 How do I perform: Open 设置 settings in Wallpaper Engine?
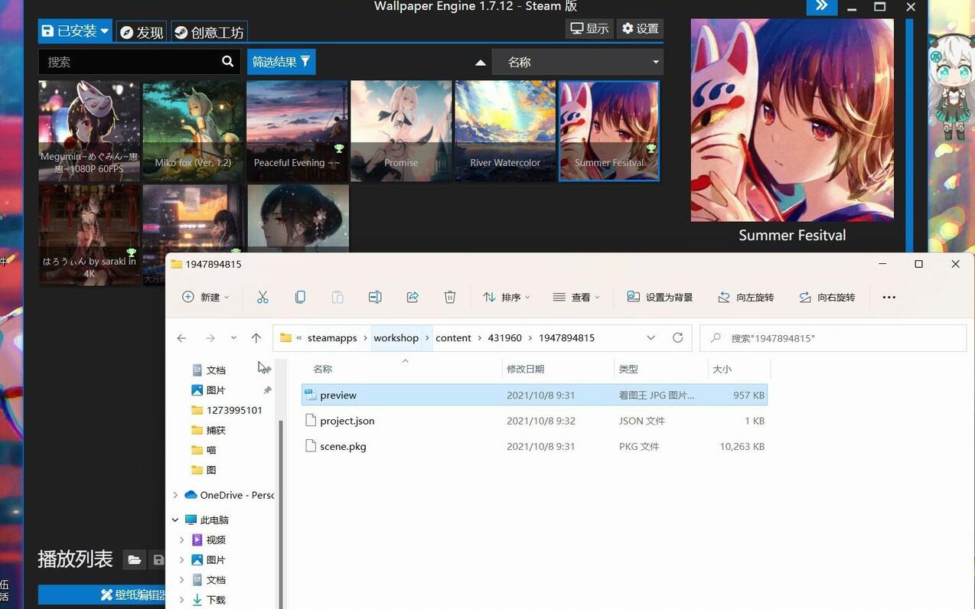(640, 28)
